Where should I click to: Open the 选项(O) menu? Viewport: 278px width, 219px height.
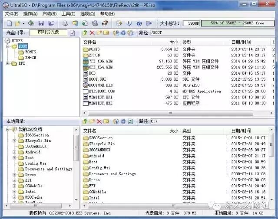click(88, 13)
